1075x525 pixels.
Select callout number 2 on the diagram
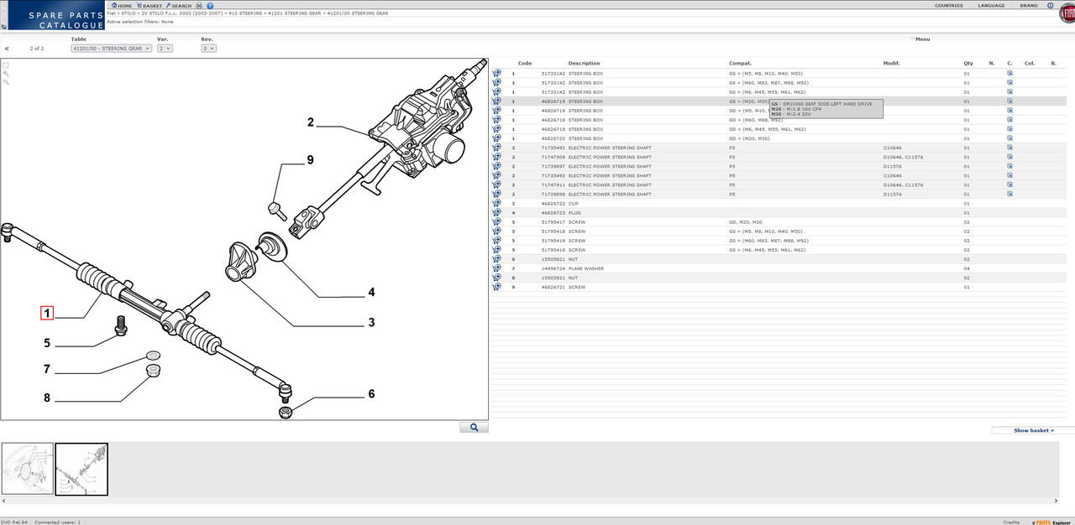310,122
